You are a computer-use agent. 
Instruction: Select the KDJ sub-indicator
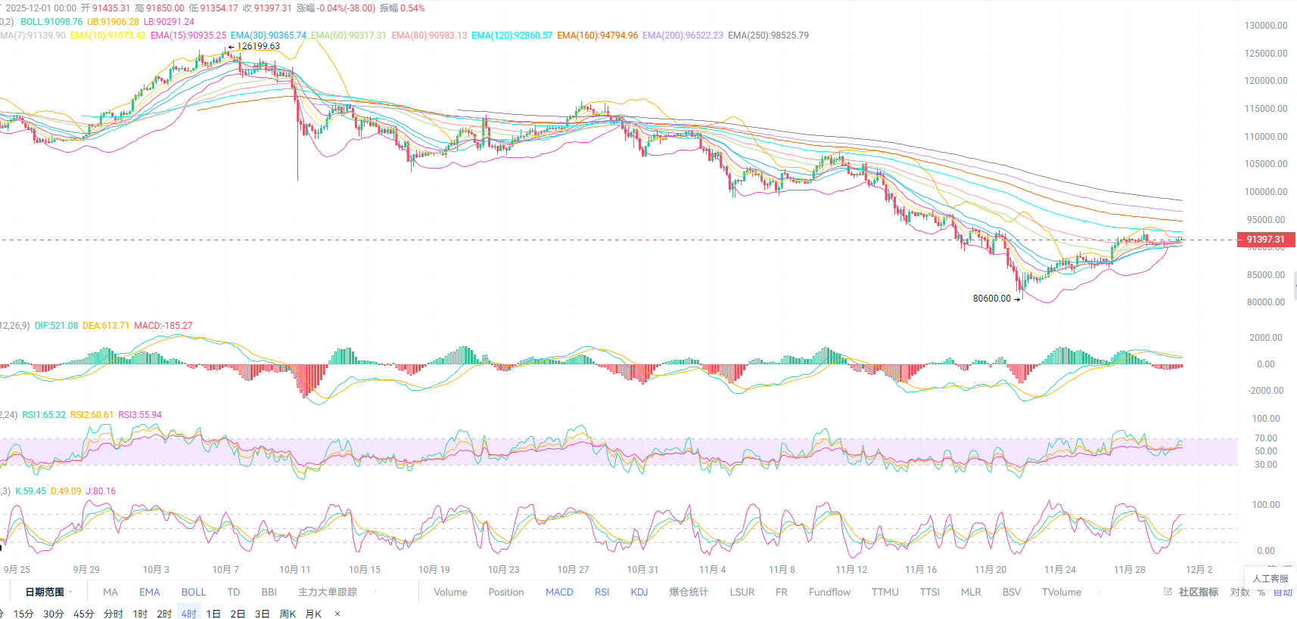pyautogui.click(x=639, y=592)
